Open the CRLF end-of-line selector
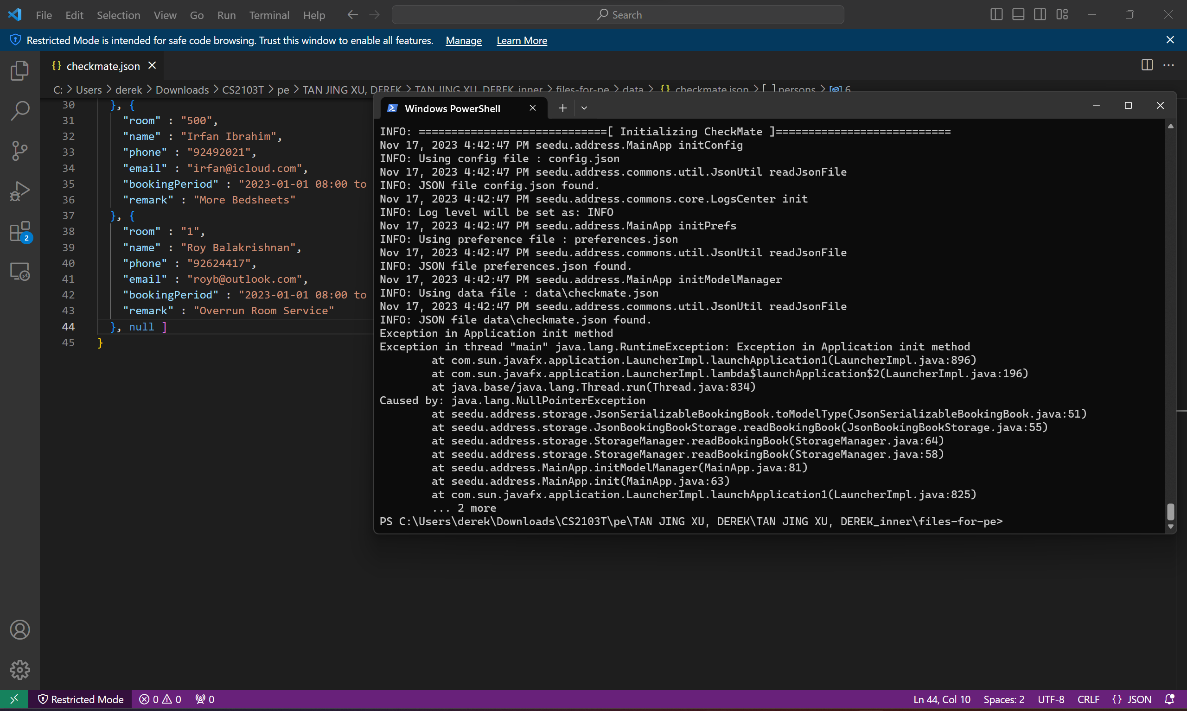This screenshot has height=711, width=1187. [1088, 699]
